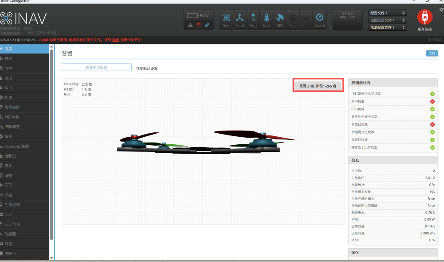
Task: Open the 进阶调整 sidebar tab
Action: tap(24, 127)
